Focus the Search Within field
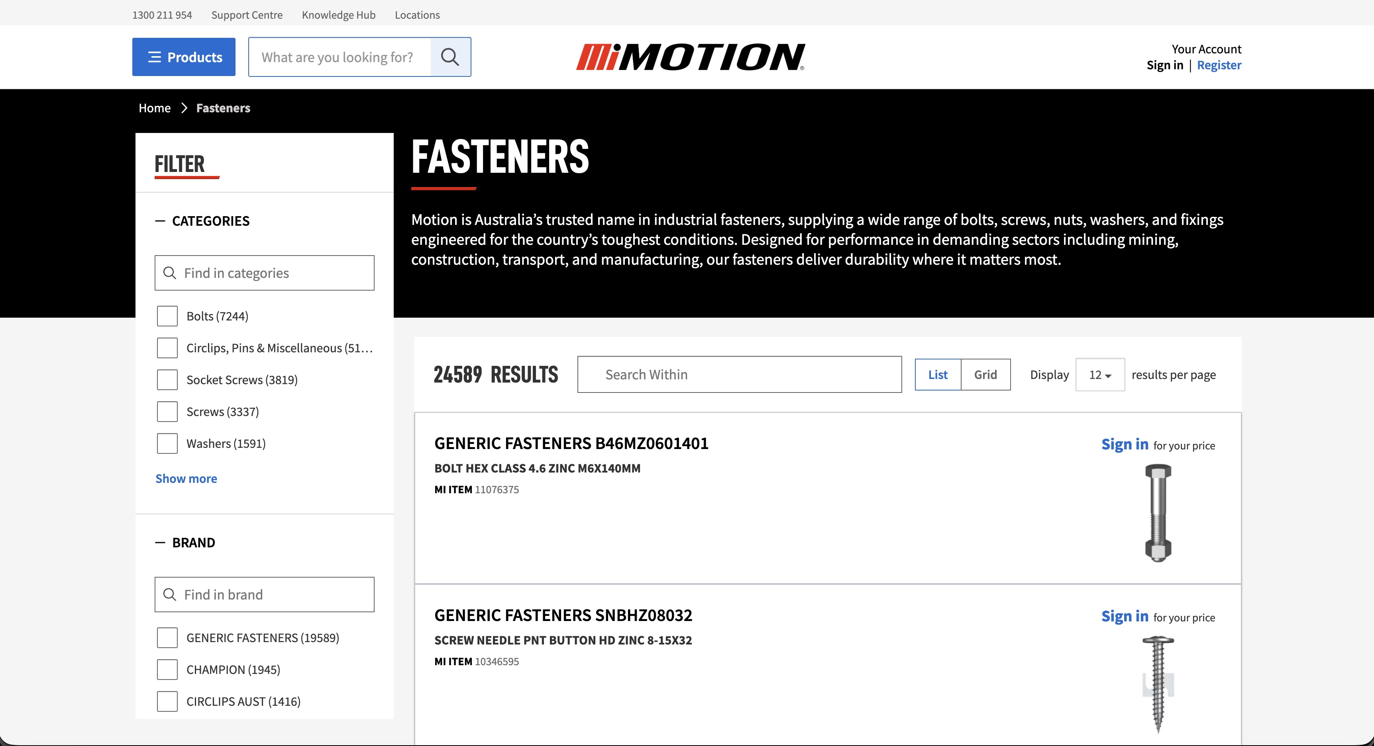This screenshot has height=746, width=1374. click(739, 375)
